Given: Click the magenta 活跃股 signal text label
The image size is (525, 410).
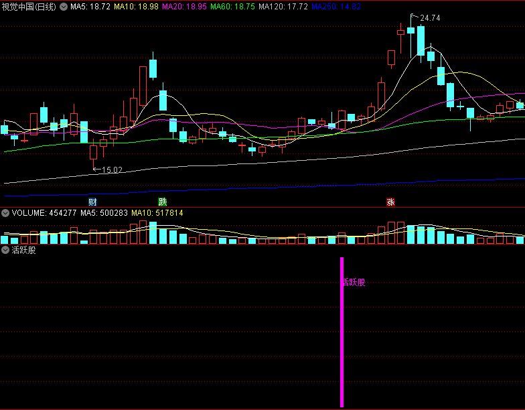Looking at the screenshot, I should click(354, 283).
